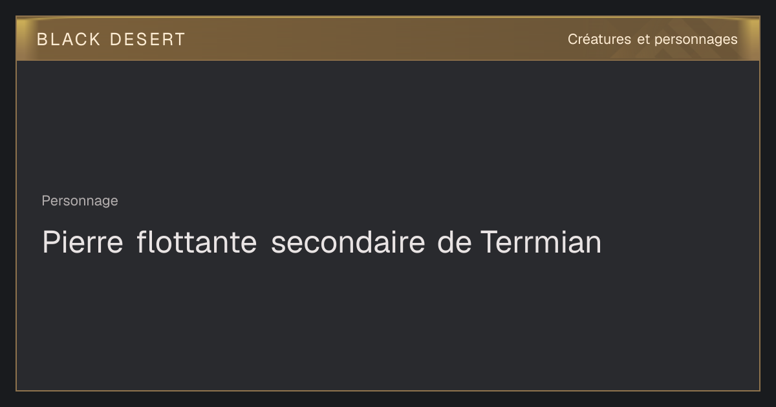Open the Créatures et personnages category link
Viewport: 776px width, 407px height.
(x=652, y=39)
